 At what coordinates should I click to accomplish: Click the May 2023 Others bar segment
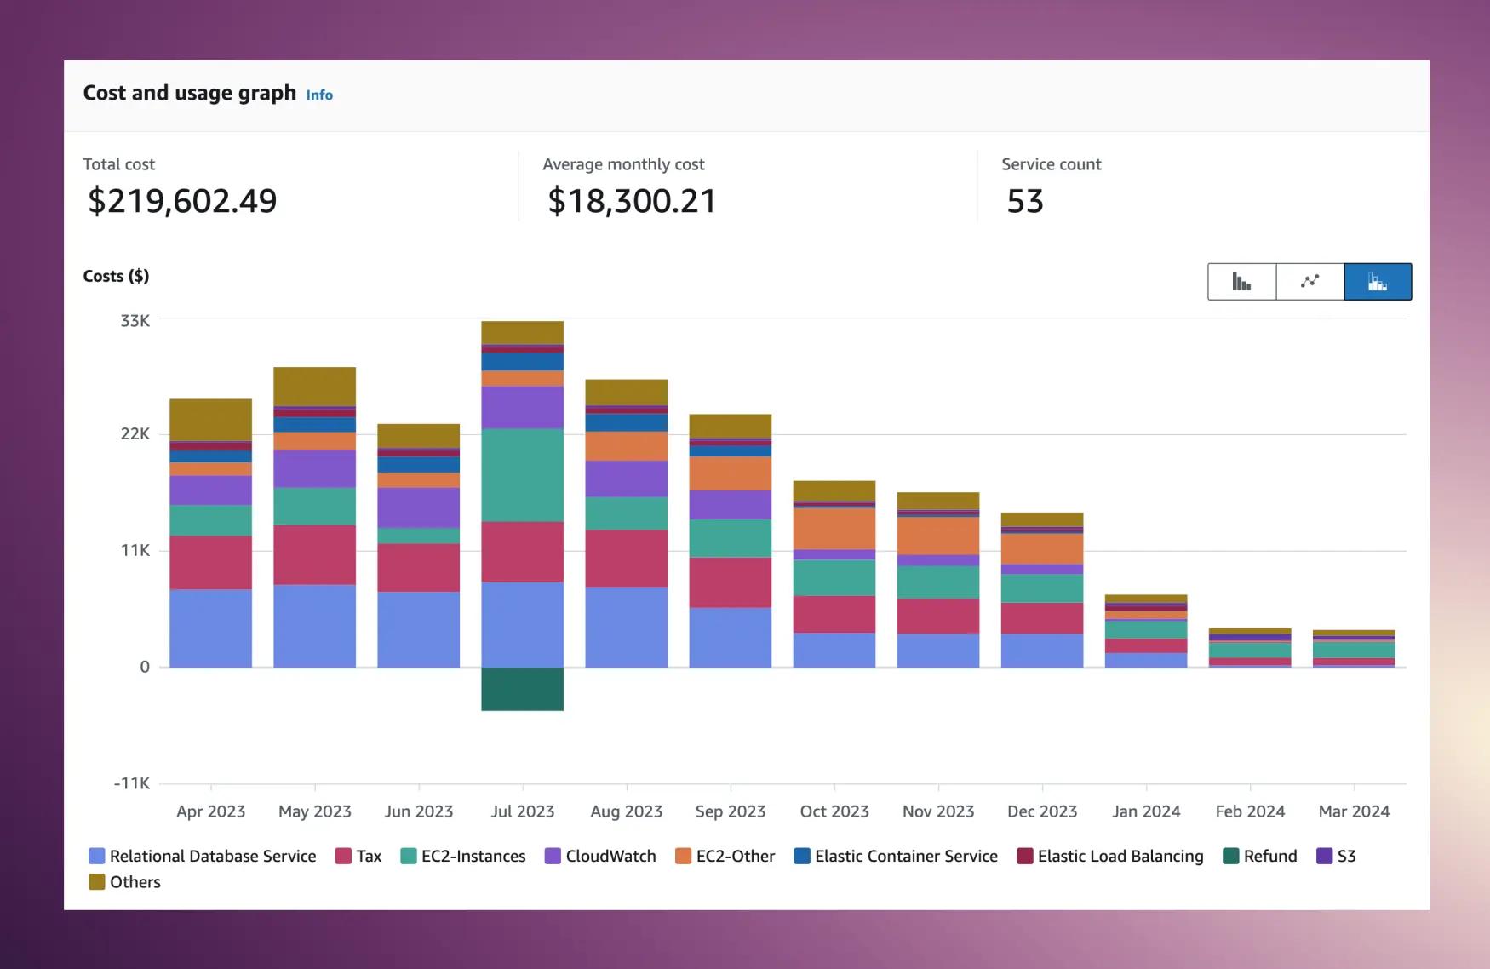314,387
